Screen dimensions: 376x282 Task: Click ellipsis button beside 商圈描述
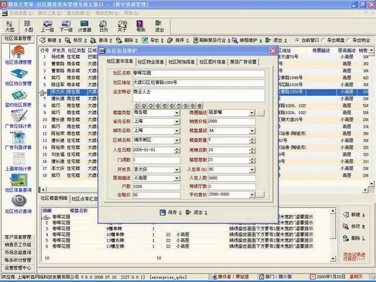coord(260,113)
